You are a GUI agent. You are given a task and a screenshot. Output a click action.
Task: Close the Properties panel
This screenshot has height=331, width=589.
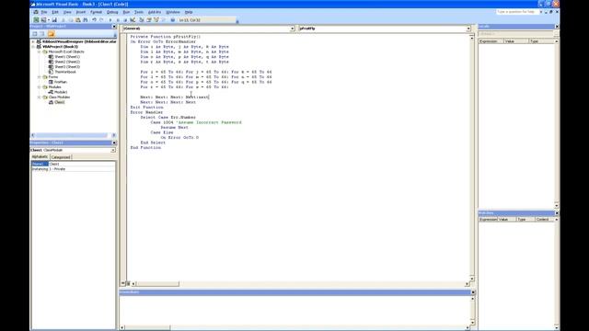pyautogui.click(x=114, y=143)
